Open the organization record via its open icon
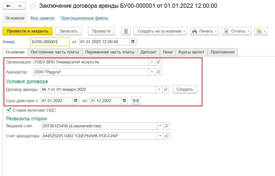This screenshot has width=275, height=176. click(158, 62)
